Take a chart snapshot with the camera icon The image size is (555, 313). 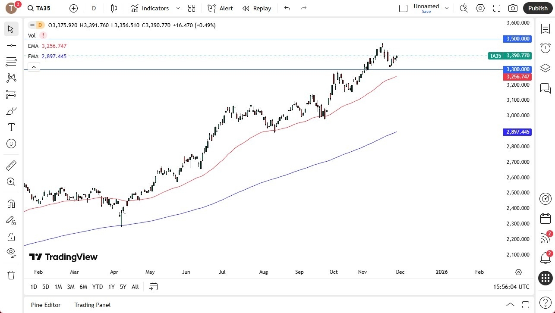[513, 8]
